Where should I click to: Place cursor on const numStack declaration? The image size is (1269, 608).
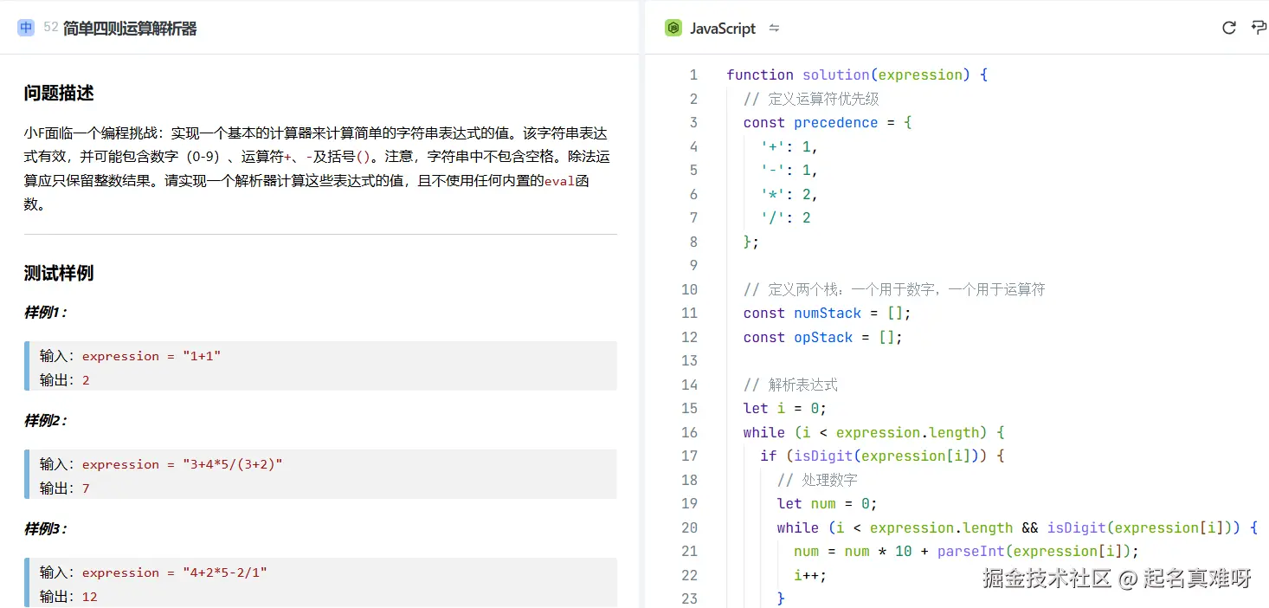tap(827, 314)
